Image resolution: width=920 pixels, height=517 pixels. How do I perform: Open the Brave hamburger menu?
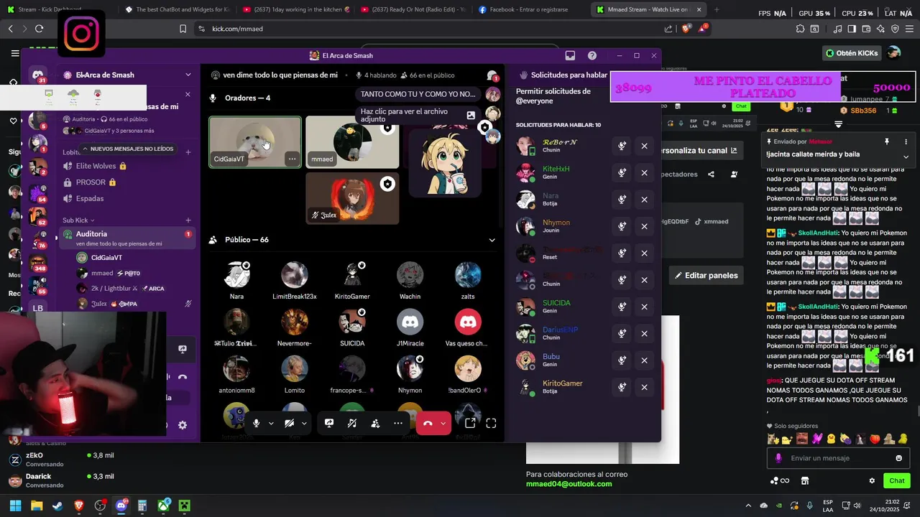click(909, 29)
